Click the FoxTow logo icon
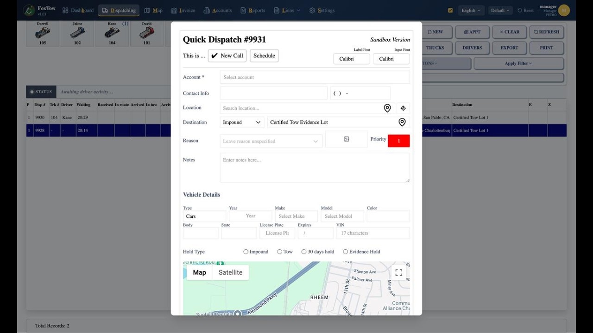 pos(29,10)
